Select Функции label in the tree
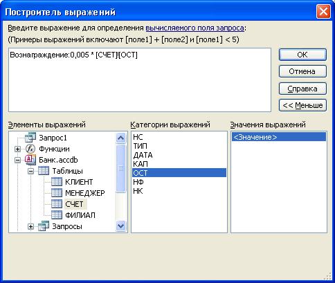Viewport: 335px width, 283px height. click(54, 149)
